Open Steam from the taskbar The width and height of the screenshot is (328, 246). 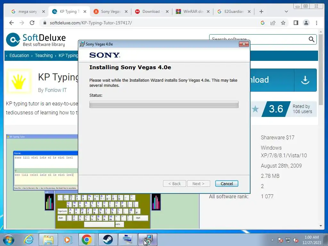(x=108, y=240)
